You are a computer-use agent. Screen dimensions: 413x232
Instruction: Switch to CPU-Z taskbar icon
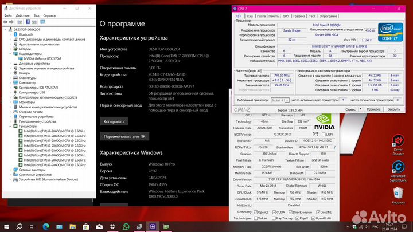coord(153,226)
